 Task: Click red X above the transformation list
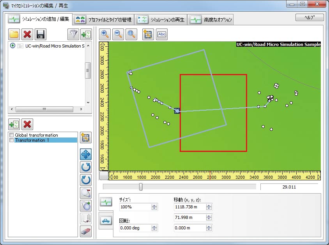tap(27, 124)
